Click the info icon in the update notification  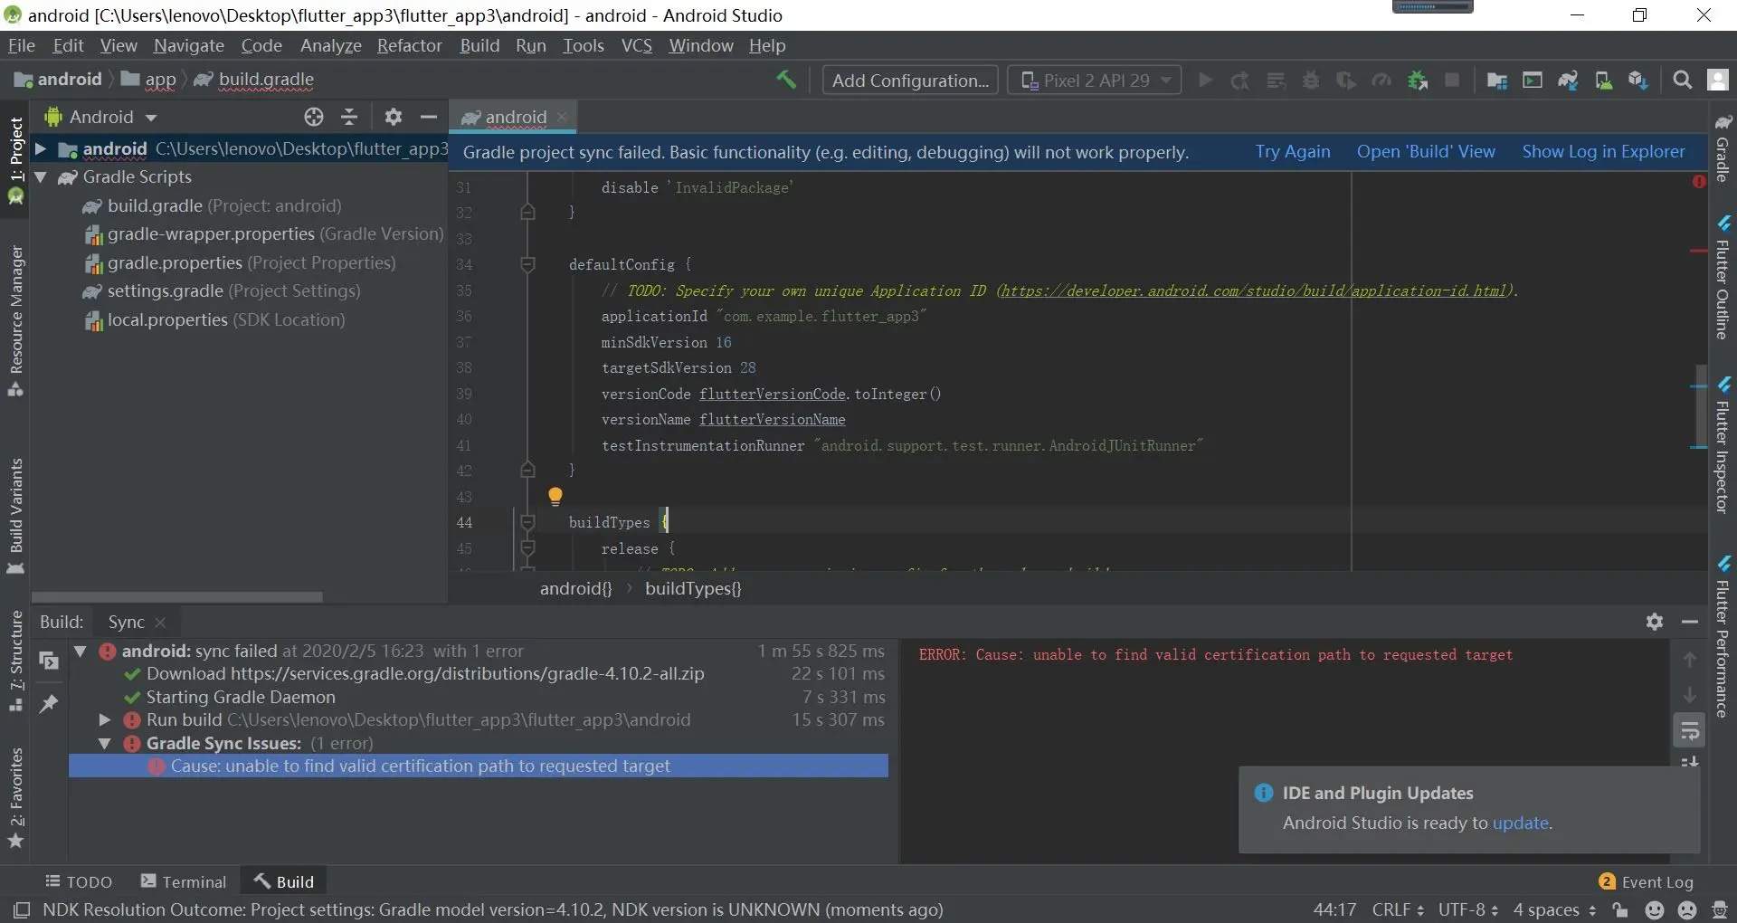coord(1264,793)
